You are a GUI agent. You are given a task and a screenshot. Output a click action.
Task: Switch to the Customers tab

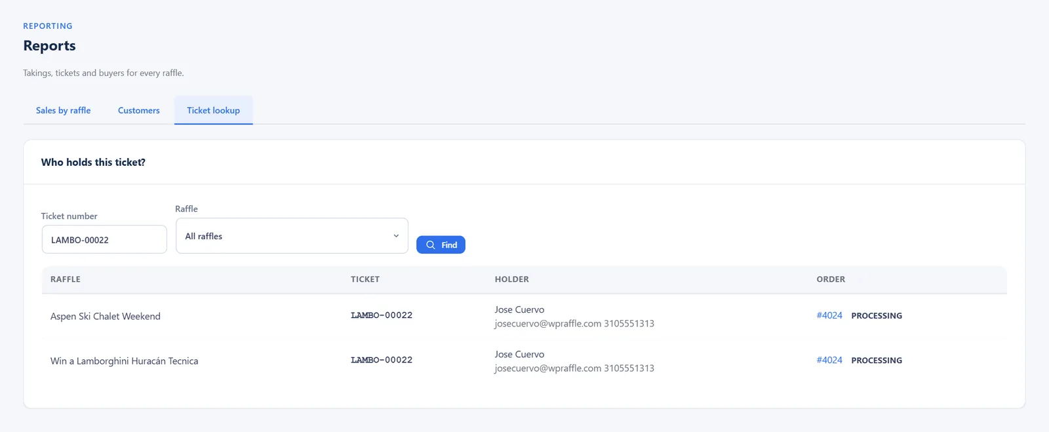click(139, 110)
